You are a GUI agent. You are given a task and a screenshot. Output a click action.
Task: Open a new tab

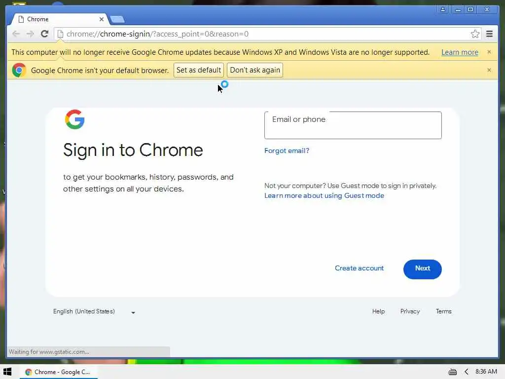click(117, 20)
